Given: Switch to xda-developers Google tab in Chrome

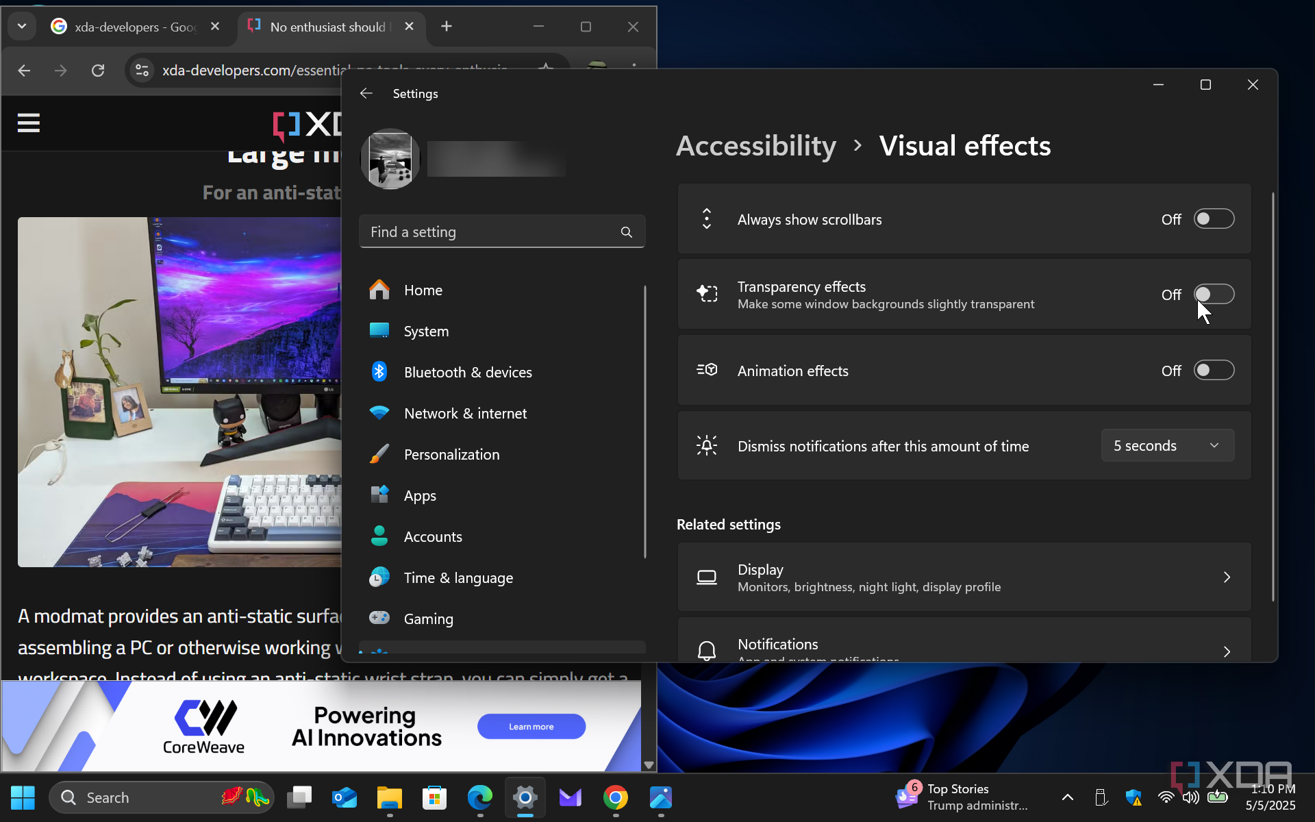Looking at the screenshot, I should tap(135, 27).
